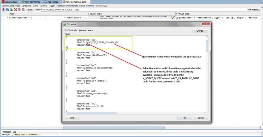Click the DEV_807ATOMIC connection tab icon
The image size is (263, 137).
click(x=23, y=2)
